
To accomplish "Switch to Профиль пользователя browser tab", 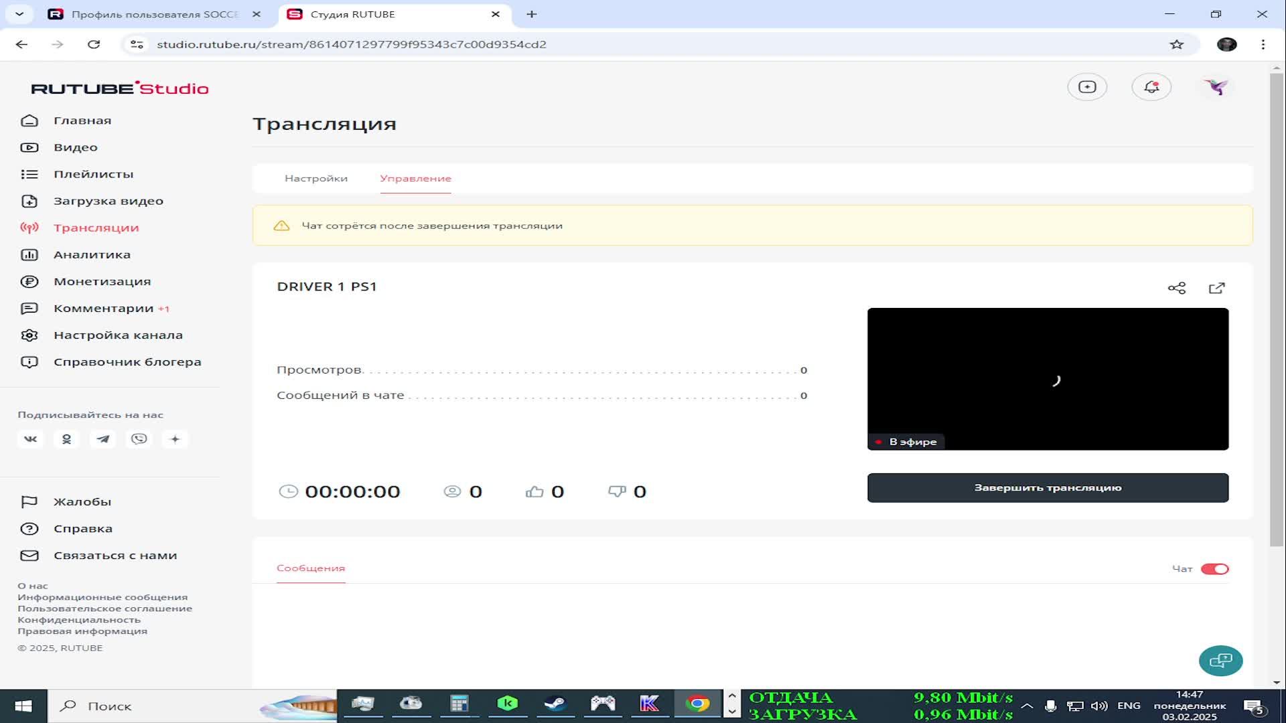I will 154,14.
